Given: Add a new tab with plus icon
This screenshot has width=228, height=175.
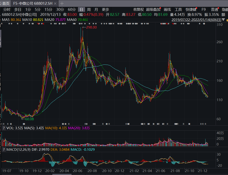Looking at the screenshot, I should [62, 3].
